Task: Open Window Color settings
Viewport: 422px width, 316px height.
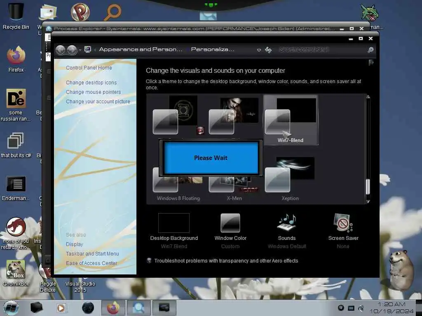Action: 230,223
